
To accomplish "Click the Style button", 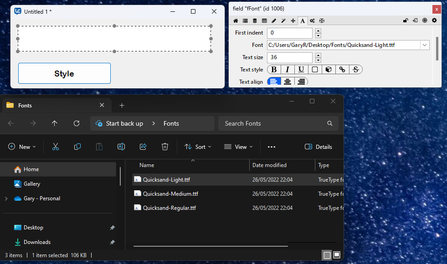I will coord(64,73).
